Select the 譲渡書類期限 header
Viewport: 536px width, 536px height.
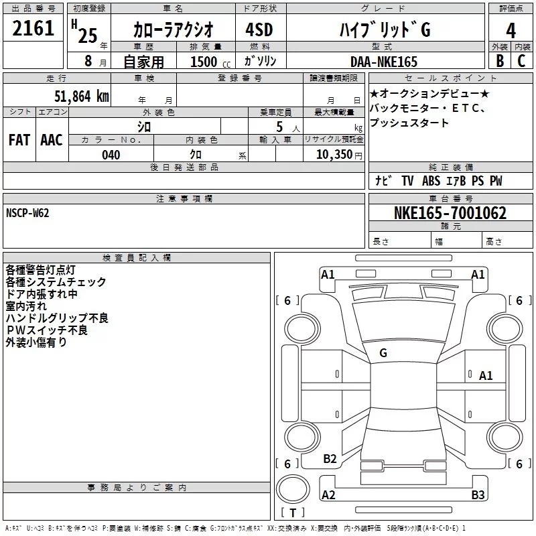pos(334,78)
